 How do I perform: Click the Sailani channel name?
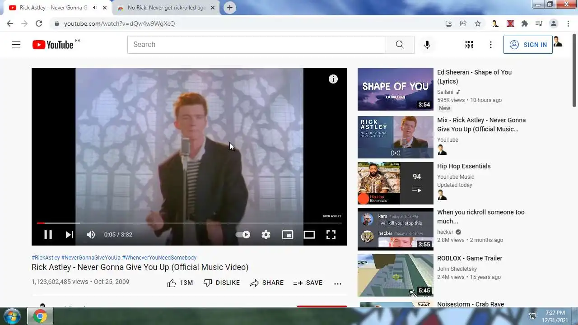(445, 92)
